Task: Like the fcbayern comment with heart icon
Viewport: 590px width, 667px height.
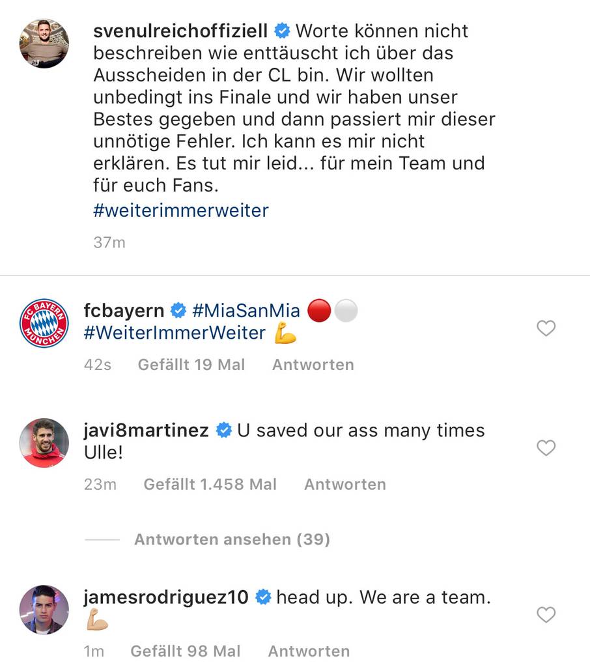Action: tap(546, 328)
